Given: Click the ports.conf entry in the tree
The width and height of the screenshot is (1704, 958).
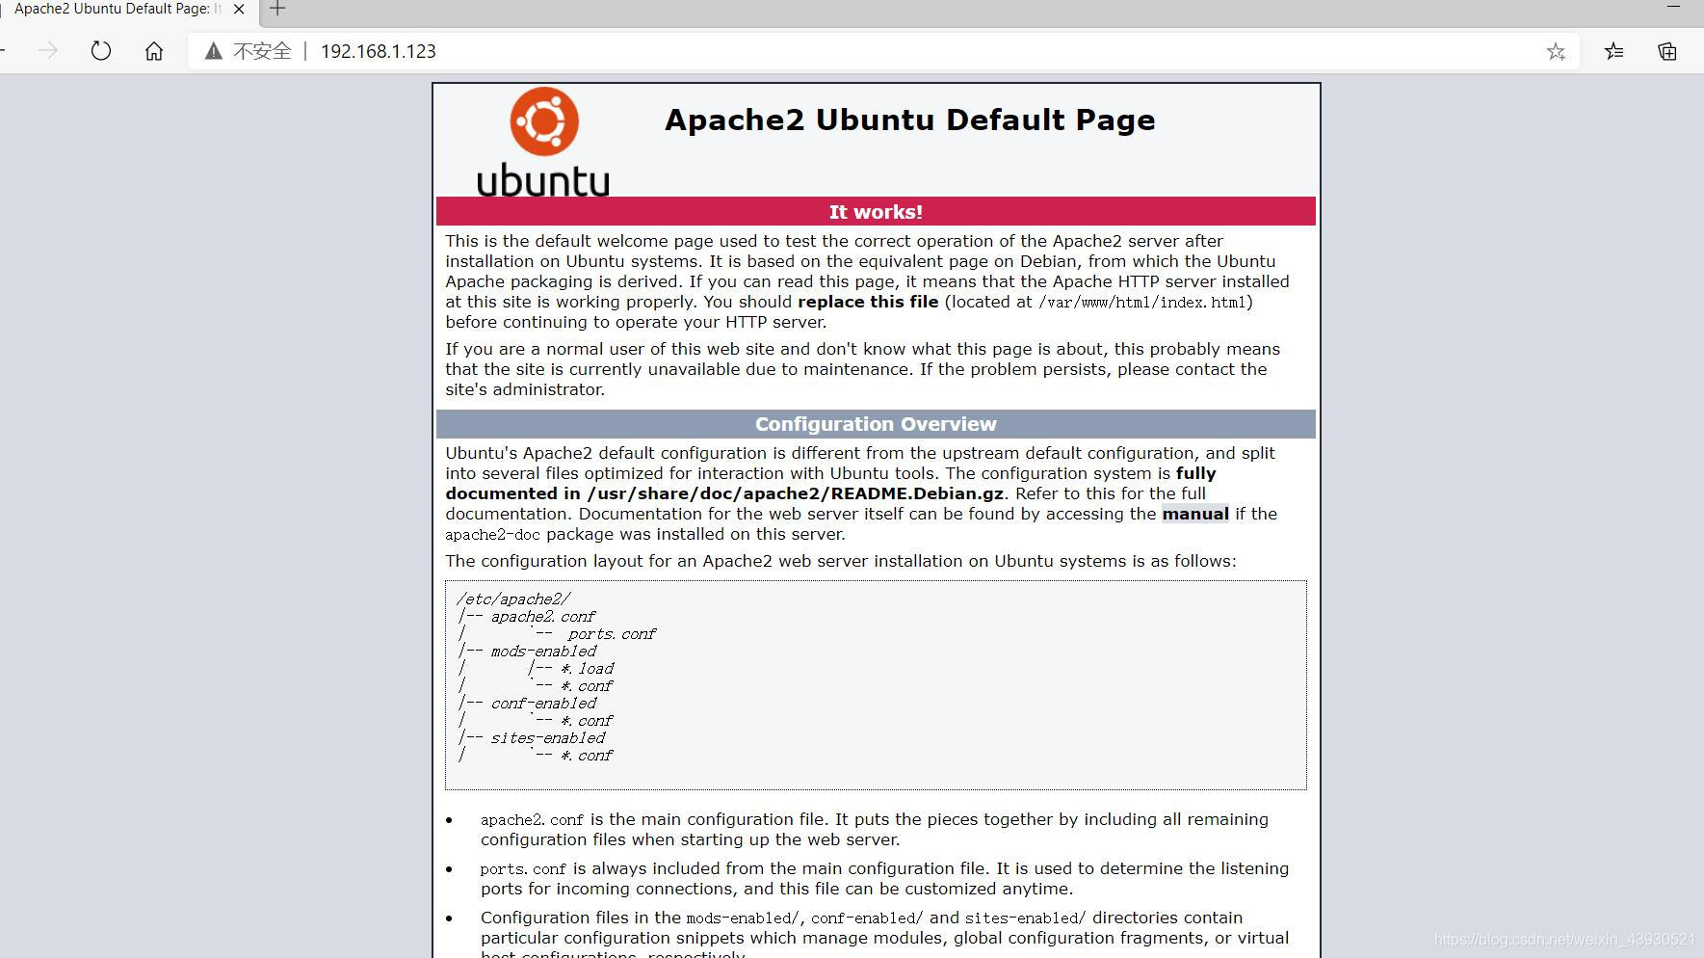Looking at the screenshot, I should coord(611,634).
